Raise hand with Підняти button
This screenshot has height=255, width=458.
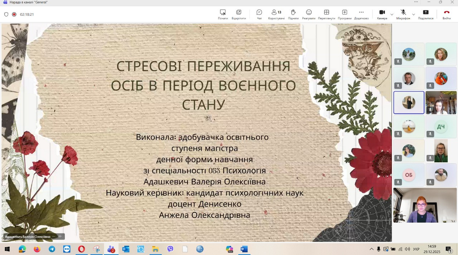point(293,14)
